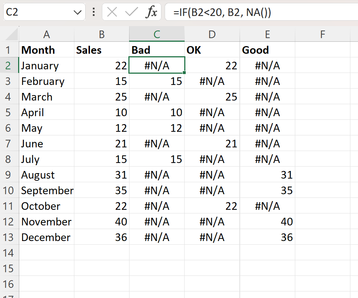The image size is (358, 298).
Task: Select the cell containing September
Action: tap(47, 191)
